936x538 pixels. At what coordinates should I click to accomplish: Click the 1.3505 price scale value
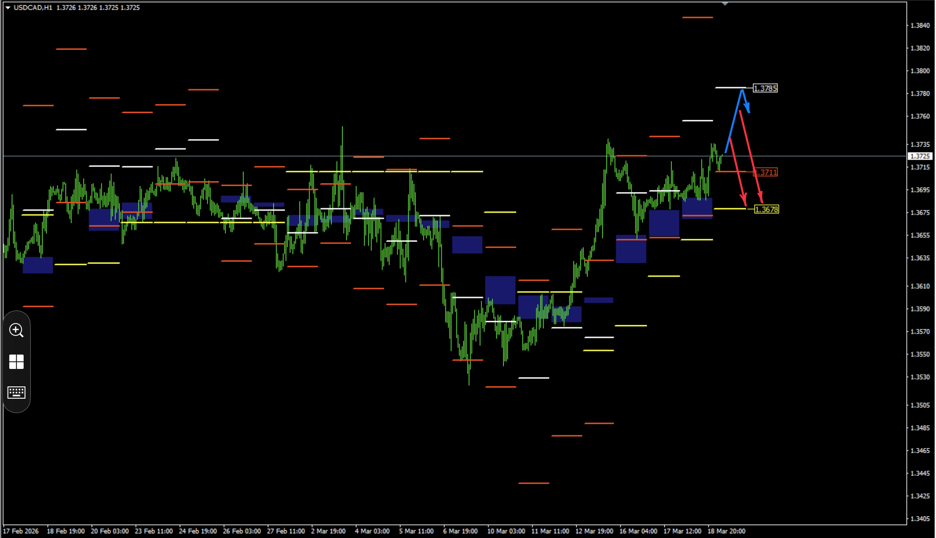pyautogui.click(x=920, y=405)
